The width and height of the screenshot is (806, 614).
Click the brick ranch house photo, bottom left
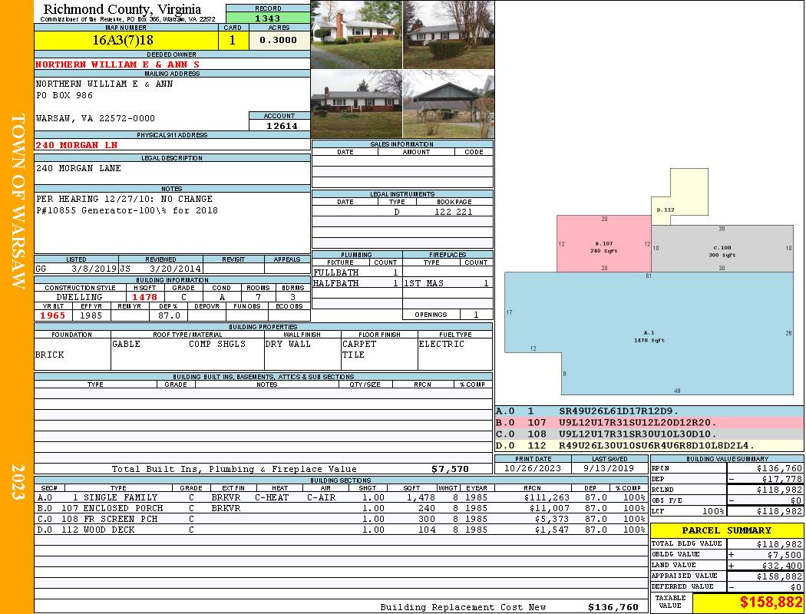pyautogui.click(x=357, y=104)
